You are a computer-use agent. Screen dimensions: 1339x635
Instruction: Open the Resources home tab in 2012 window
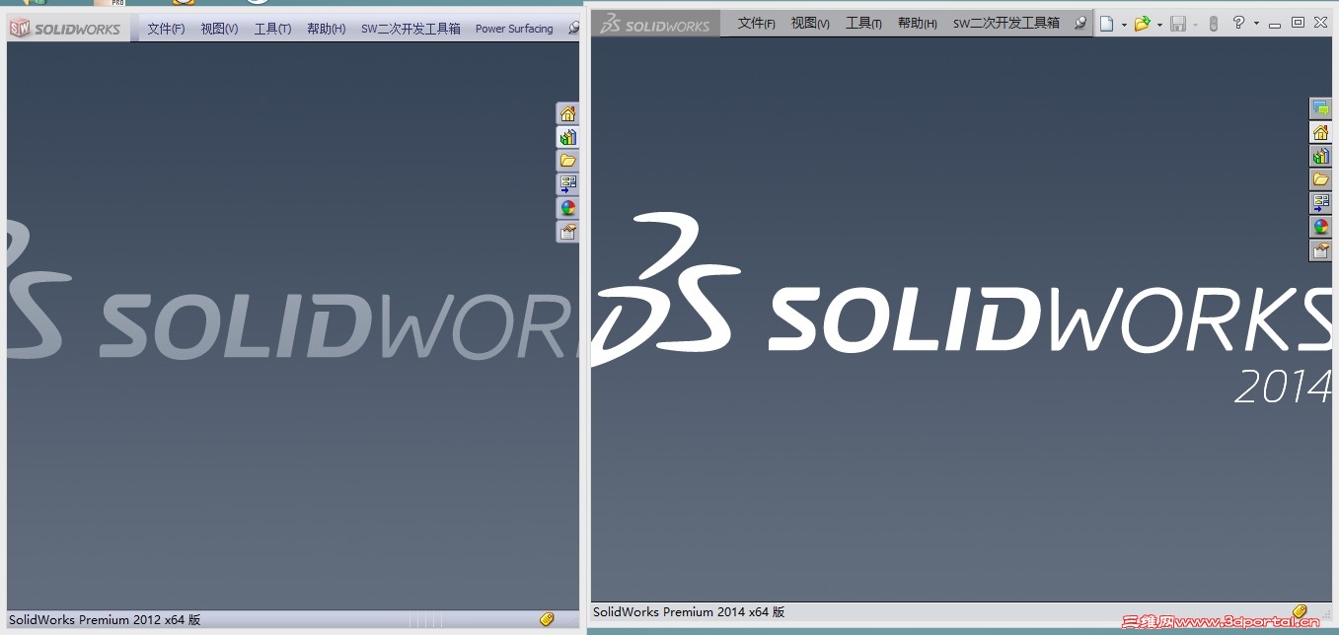click(x=567, y=113)
